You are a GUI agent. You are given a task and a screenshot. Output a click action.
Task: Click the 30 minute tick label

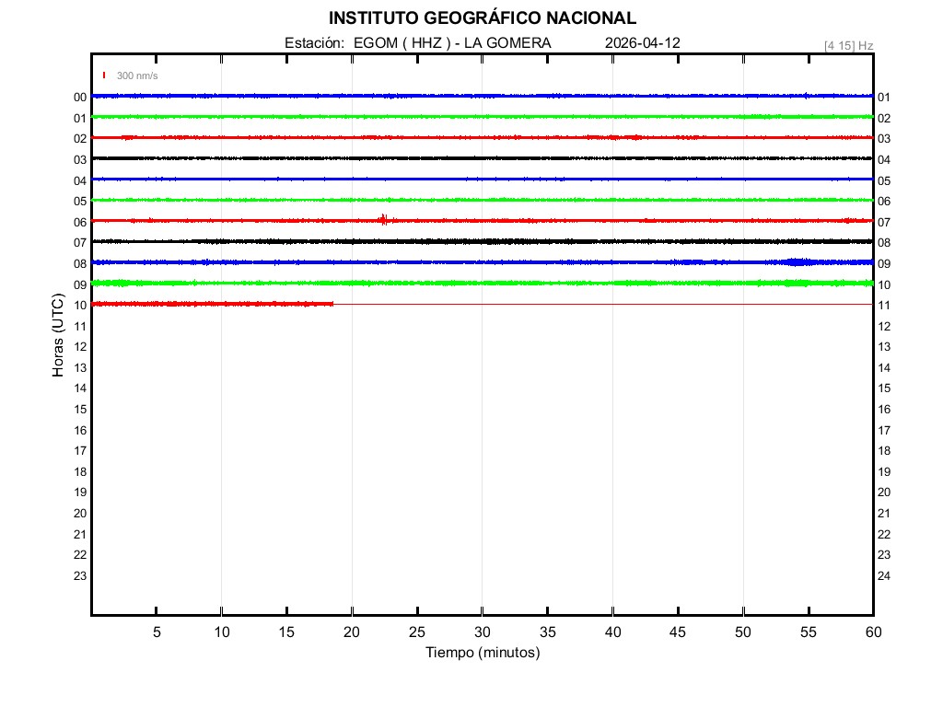482,632
